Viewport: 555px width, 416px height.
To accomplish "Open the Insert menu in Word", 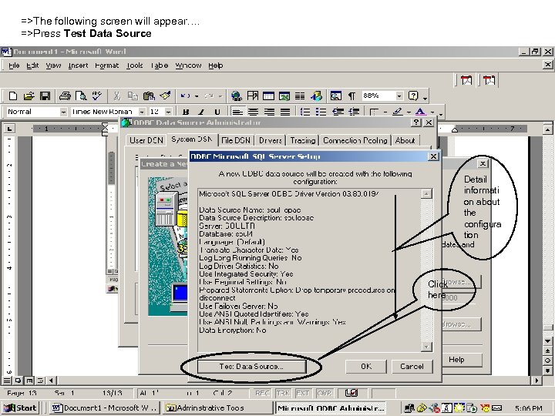I will (x=78, y=65).
